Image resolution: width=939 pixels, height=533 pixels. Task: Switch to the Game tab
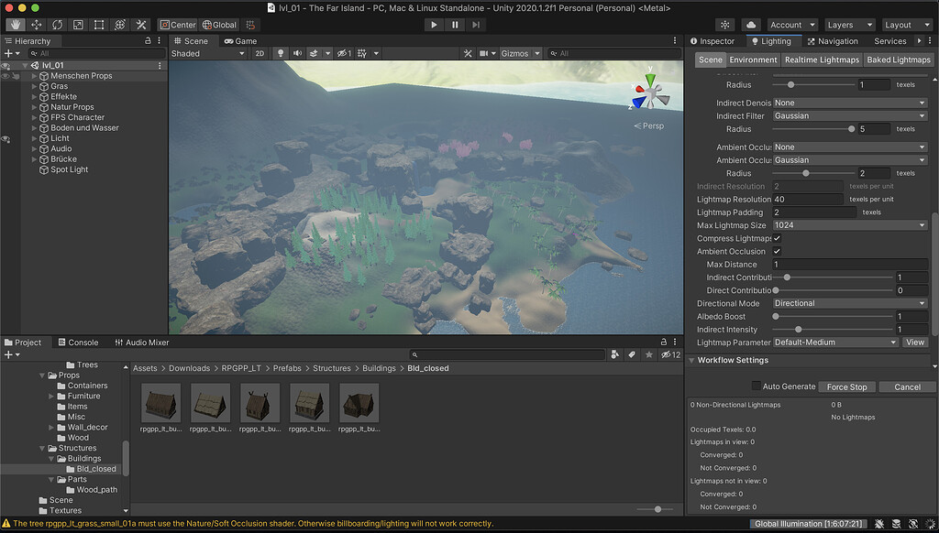click(x=241, y=40)
